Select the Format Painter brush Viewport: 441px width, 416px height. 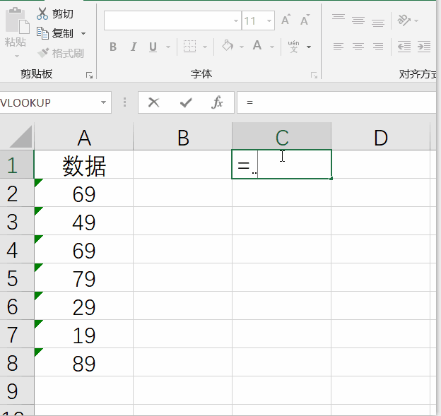[43, 53]
